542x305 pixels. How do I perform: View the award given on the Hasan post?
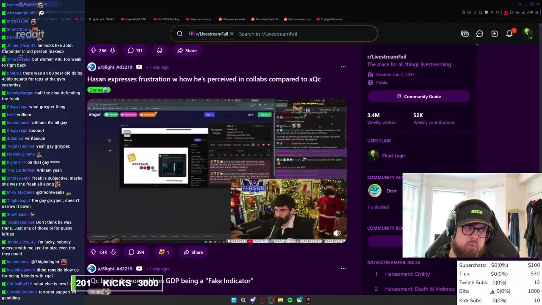click(x=163, y=252)
